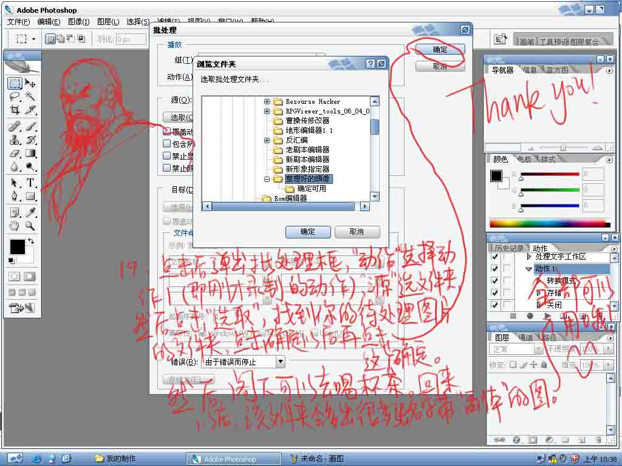
Task: Select the Crop tool
Action: [x=15, y=110]
